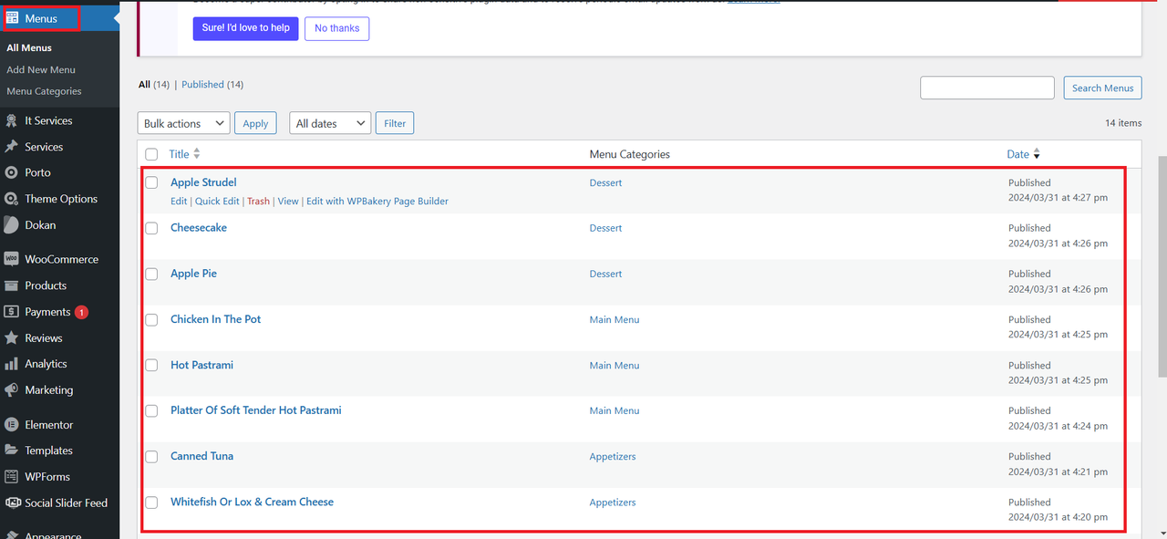Open All Menus submenu item
Screen dimensions: 1167x539
point(29,47)
